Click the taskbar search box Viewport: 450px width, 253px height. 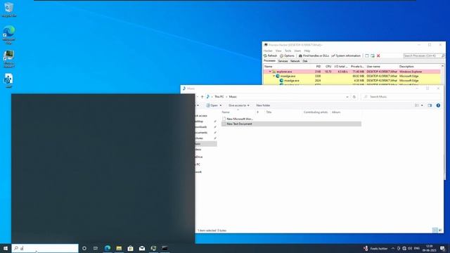pyautogui.click(x=45, y=248)
